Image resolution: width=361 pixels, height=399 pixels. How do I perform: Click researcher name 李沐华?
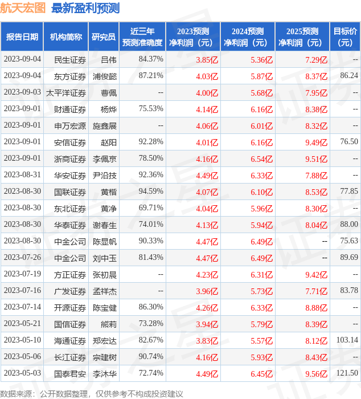105,374
